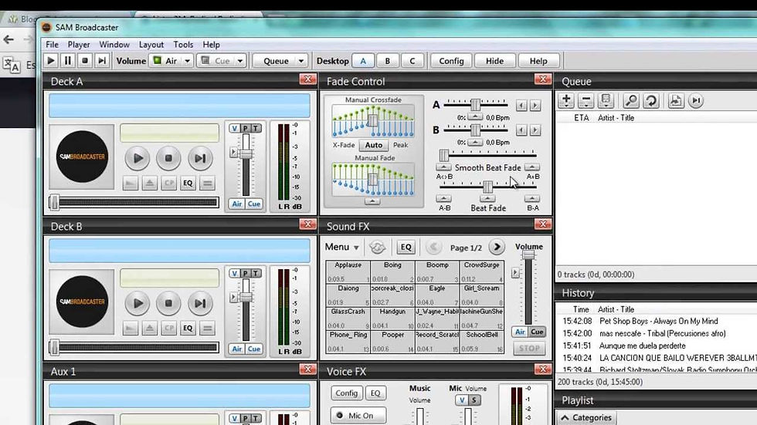Click the Deck A track title display
Viewport: 757px width, 425px height.
pyautogui.click(x=179, y=106)
